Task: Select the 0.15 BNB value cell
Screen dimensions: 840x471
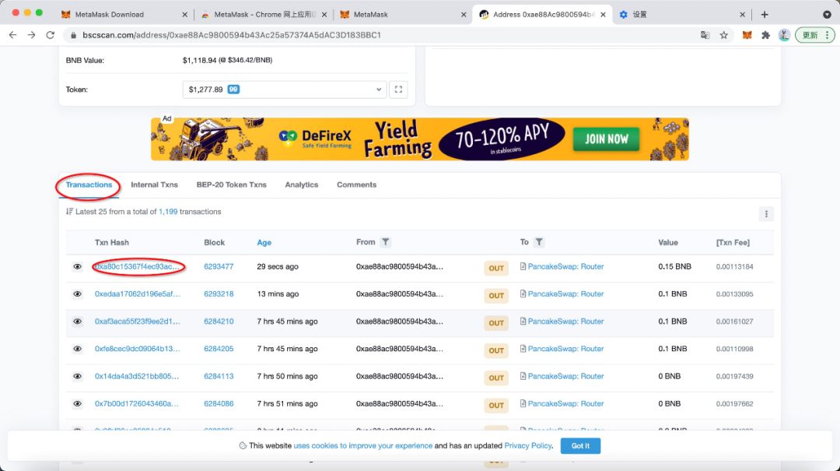Action: (x=674, y=266)
